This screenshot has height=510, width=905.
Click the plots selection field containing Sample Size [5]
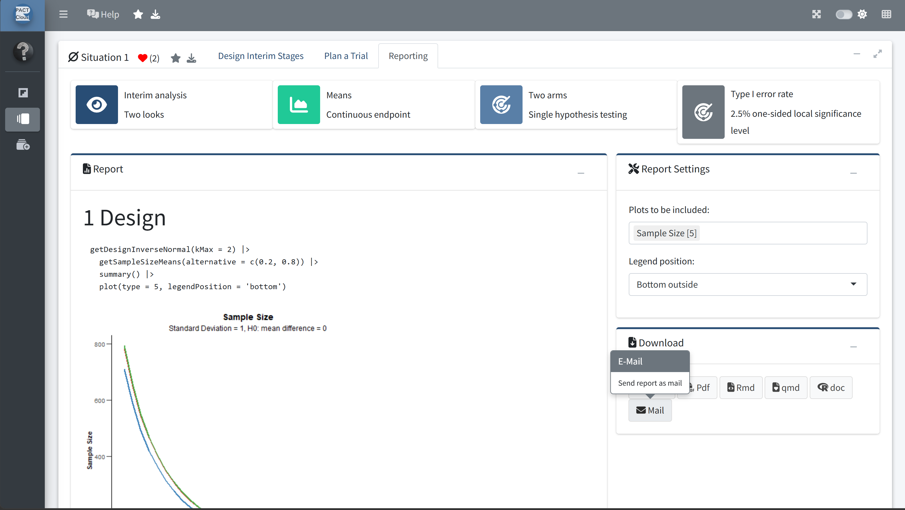[x=748, y=233]
